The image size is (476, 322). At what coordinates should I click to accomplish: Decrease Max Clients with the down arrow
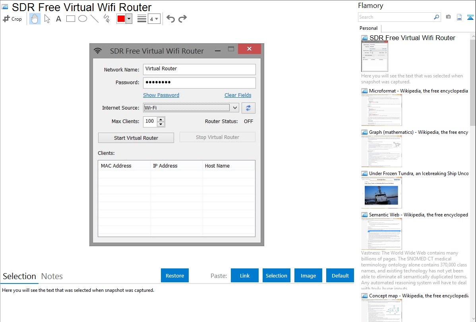pyautogui.click(x=161, y=124)
